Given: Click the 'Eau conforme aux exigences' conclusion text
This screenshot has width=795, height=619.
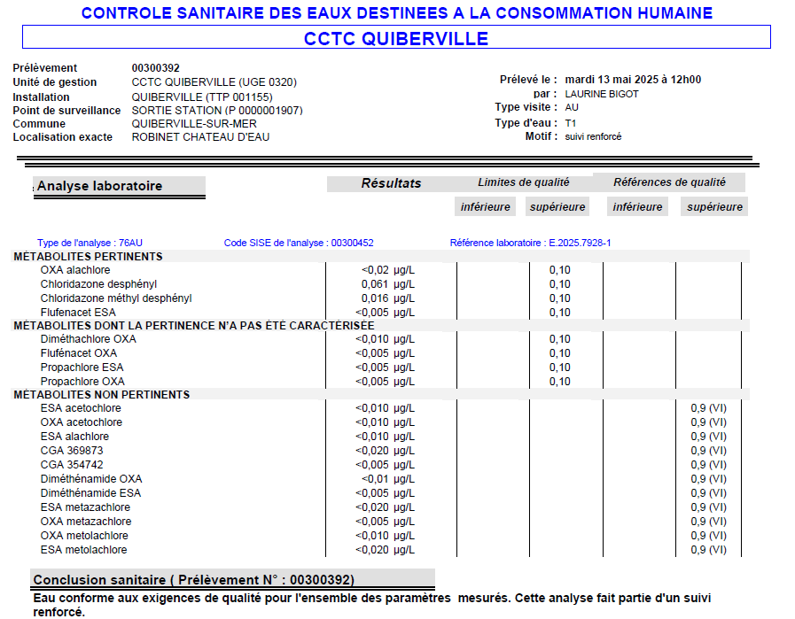Looking at the screenshot, I should (x=371, y=605).
